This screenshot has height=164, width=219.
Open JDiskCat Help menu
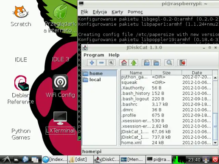click(114, 55)
